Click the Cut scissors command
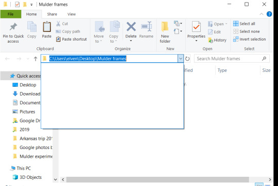The width and height of the screenshot is (278, 186). click(62, 24)
